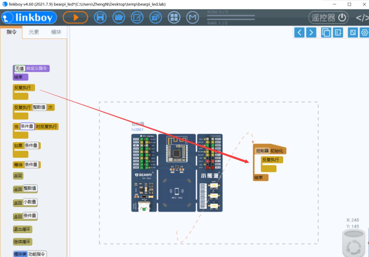This screenshot has width=369, height=257.
Task: Click the circular M icon
Action: click(x=192, y=17)
